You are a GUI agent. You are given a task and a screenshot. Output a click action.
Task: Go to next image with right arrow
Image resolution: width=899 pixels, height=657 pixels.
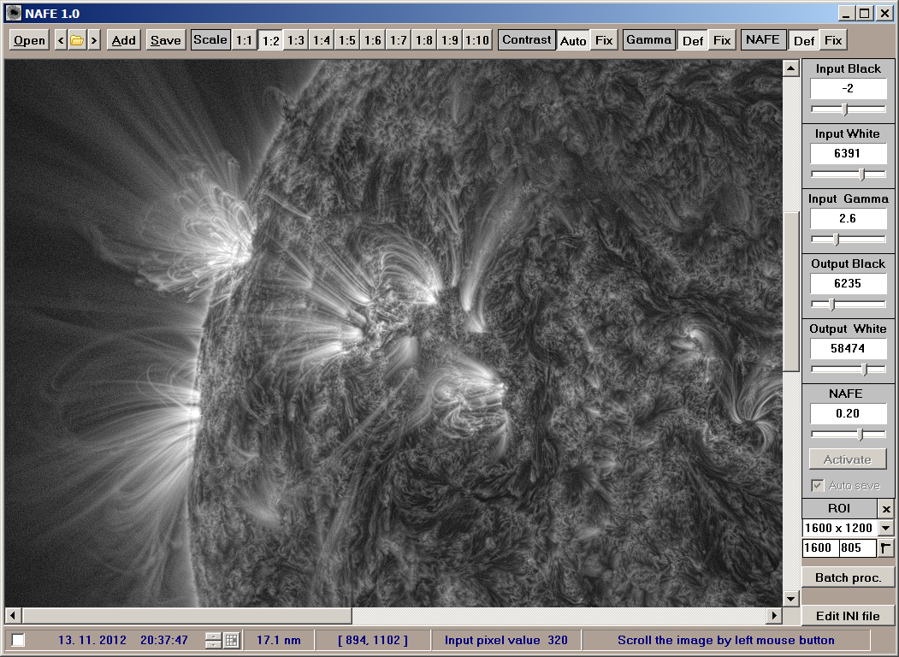pos(93,40)
